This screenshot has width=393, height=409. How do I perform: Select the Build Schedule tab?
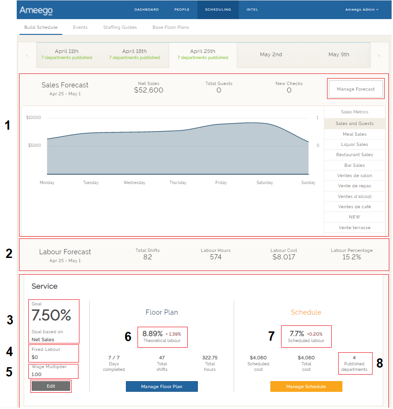(40, 27)
